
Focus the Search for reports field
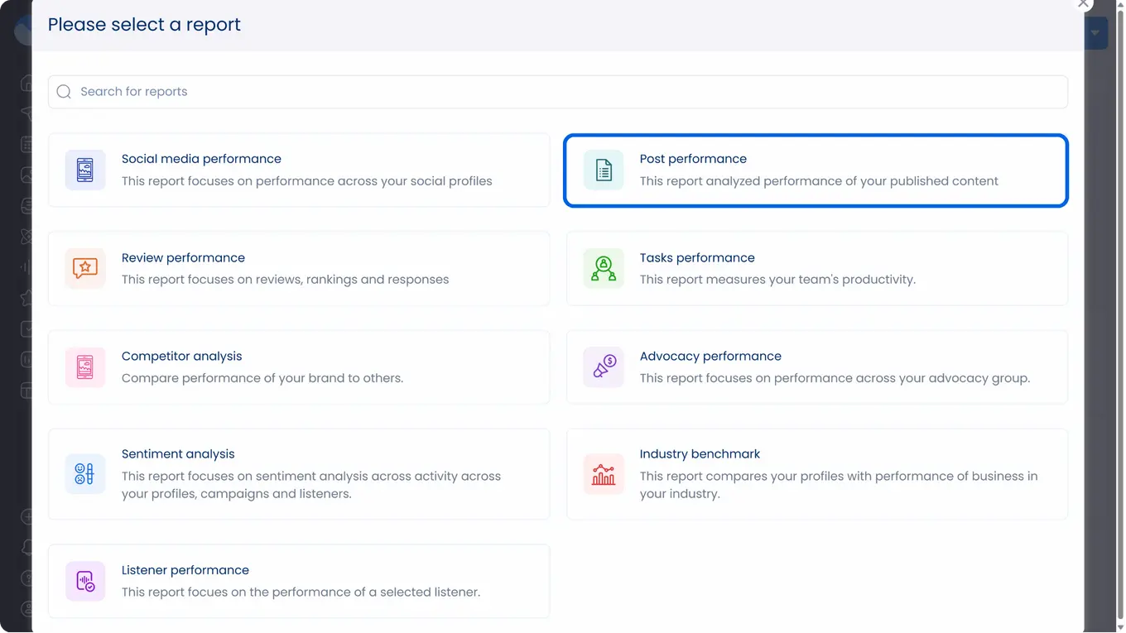pos(558,92)
